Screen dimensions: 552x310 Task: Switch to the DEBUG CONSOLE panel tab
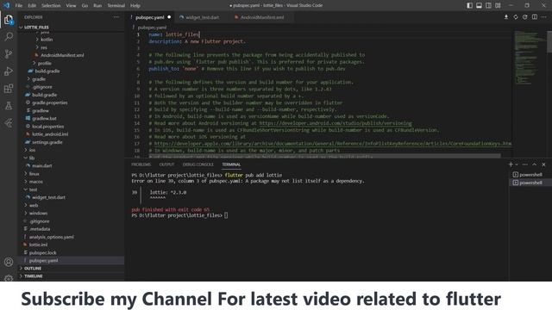click(198, 164)
